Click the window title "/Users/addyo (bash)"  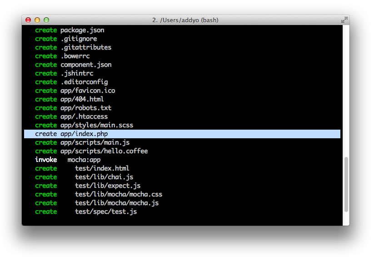pyautogui.click(x=185, y=20)
